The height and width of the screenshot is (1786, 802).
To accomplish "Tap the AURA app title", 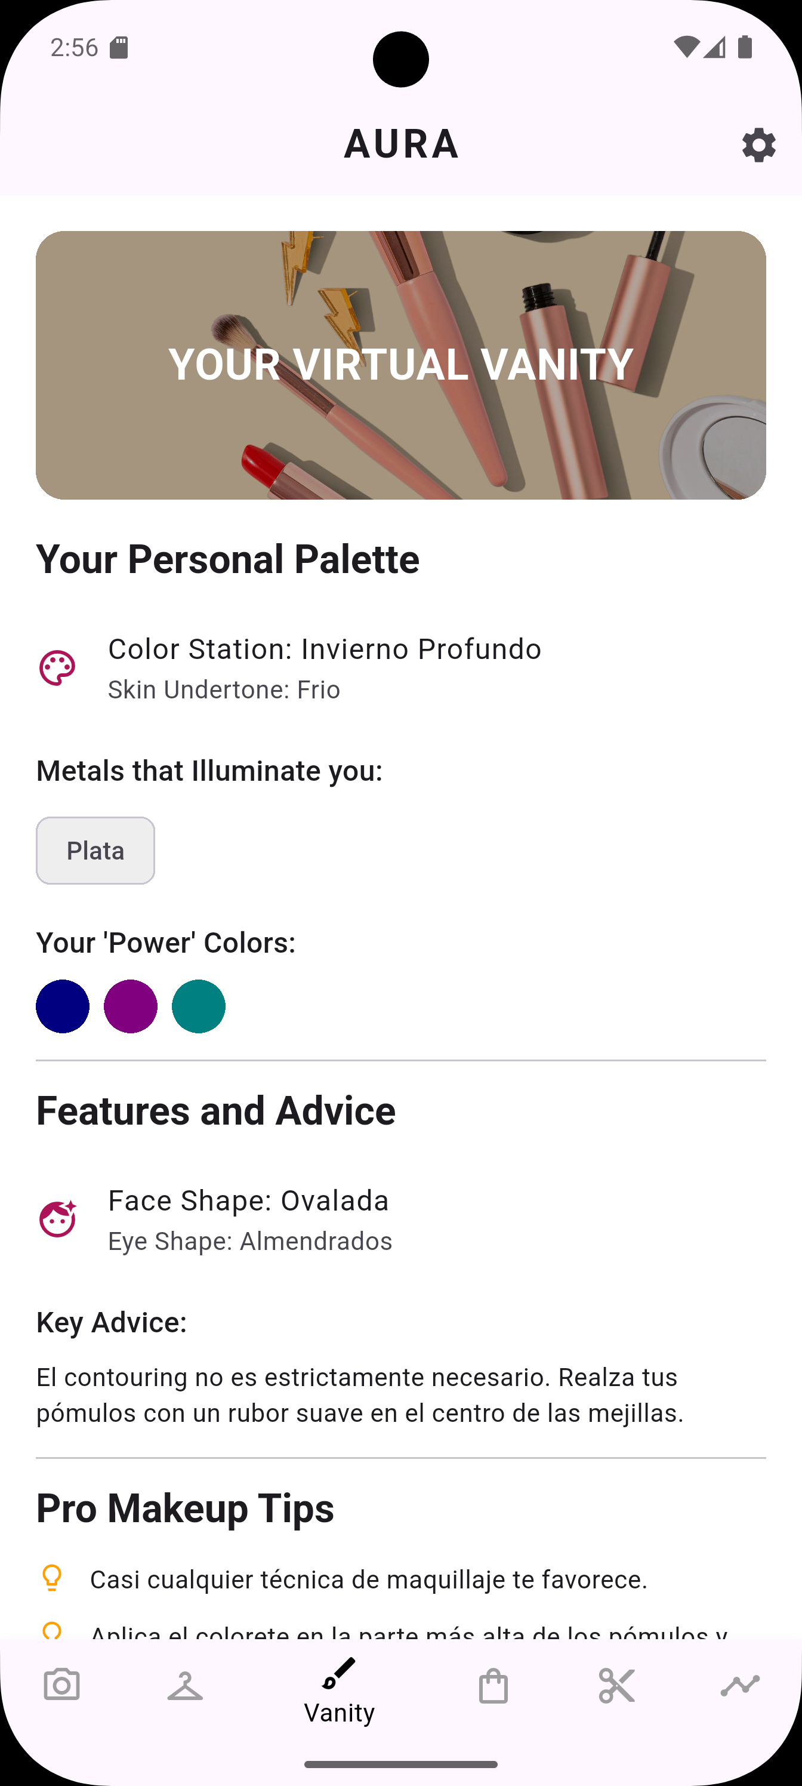I will tap(400, 144).
